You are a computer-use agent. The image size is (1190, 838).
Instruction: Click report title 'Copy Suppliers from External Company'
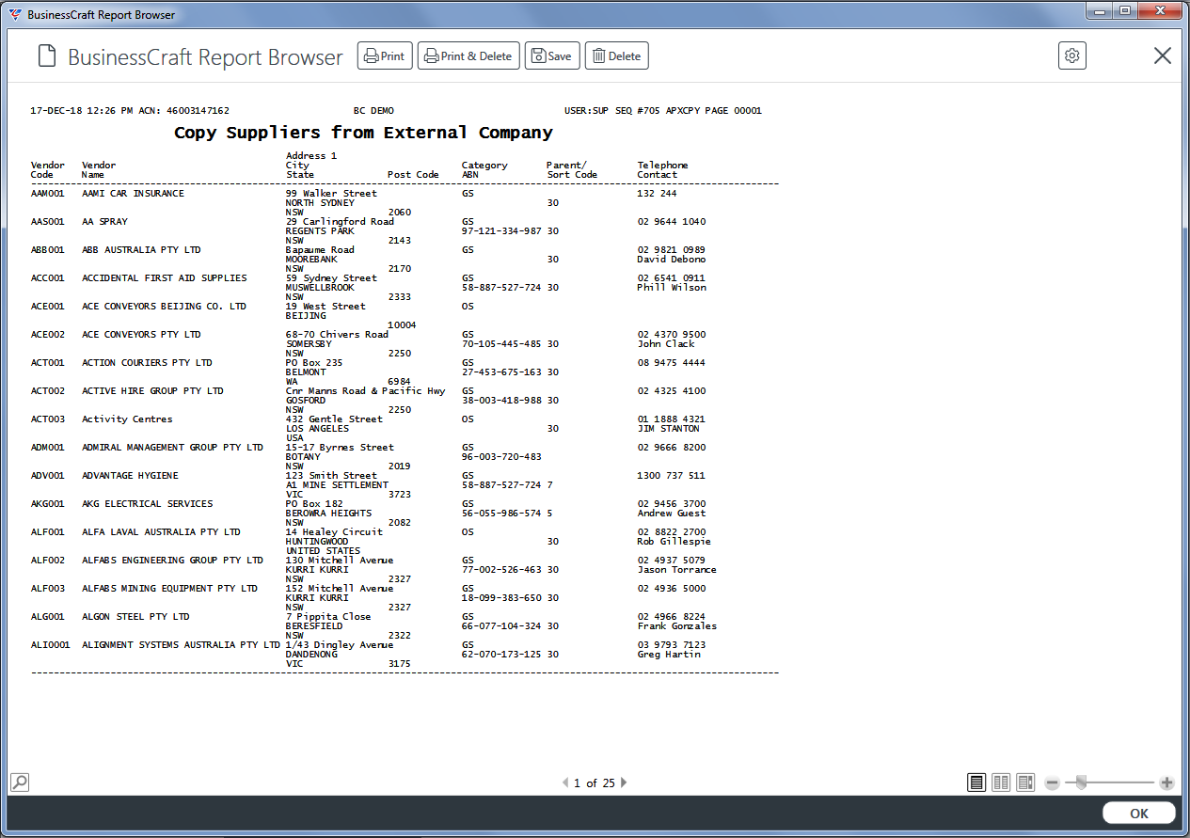(x=363, y=133)
